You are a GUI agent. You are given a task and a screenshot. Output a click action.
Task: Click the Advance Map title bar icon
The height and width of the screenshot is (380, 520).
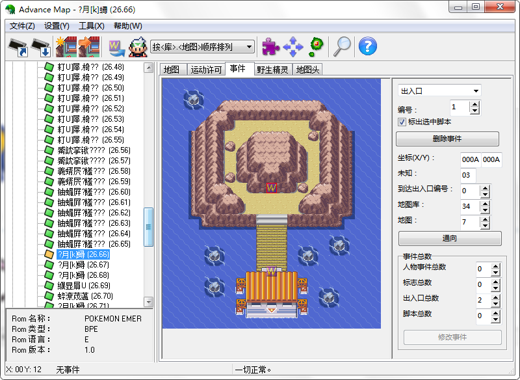point(10,9)
